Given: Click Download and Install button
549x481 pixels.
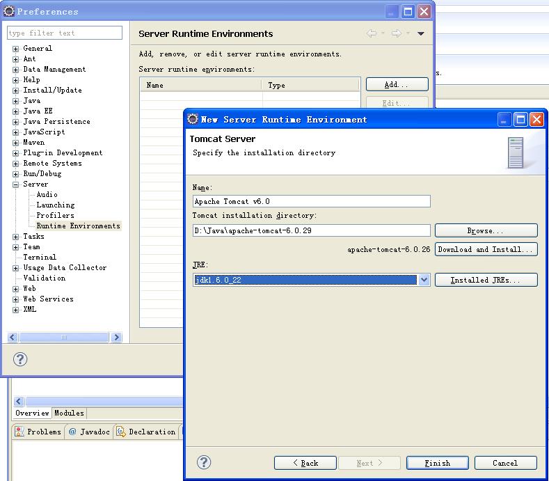Looking at the screenshot, I should tap(486, 249).
